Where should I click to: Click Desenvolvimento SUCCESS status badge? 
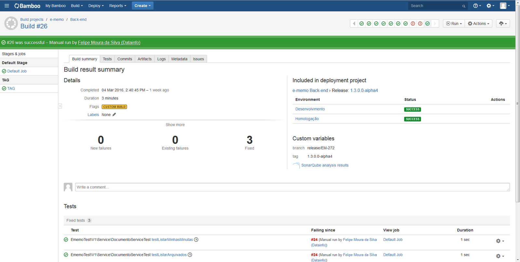click(413, 109)
